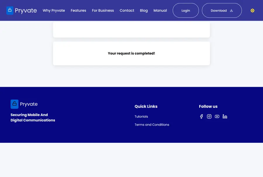263x177 pixels.
Task: Open the Blog page
Action: coord(144,11)
